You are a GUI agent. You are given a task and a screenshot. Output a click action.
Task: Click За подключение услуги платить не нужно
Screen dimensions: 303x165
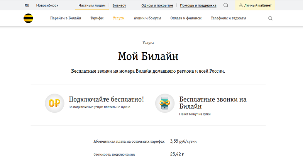[x=100, y=107]
